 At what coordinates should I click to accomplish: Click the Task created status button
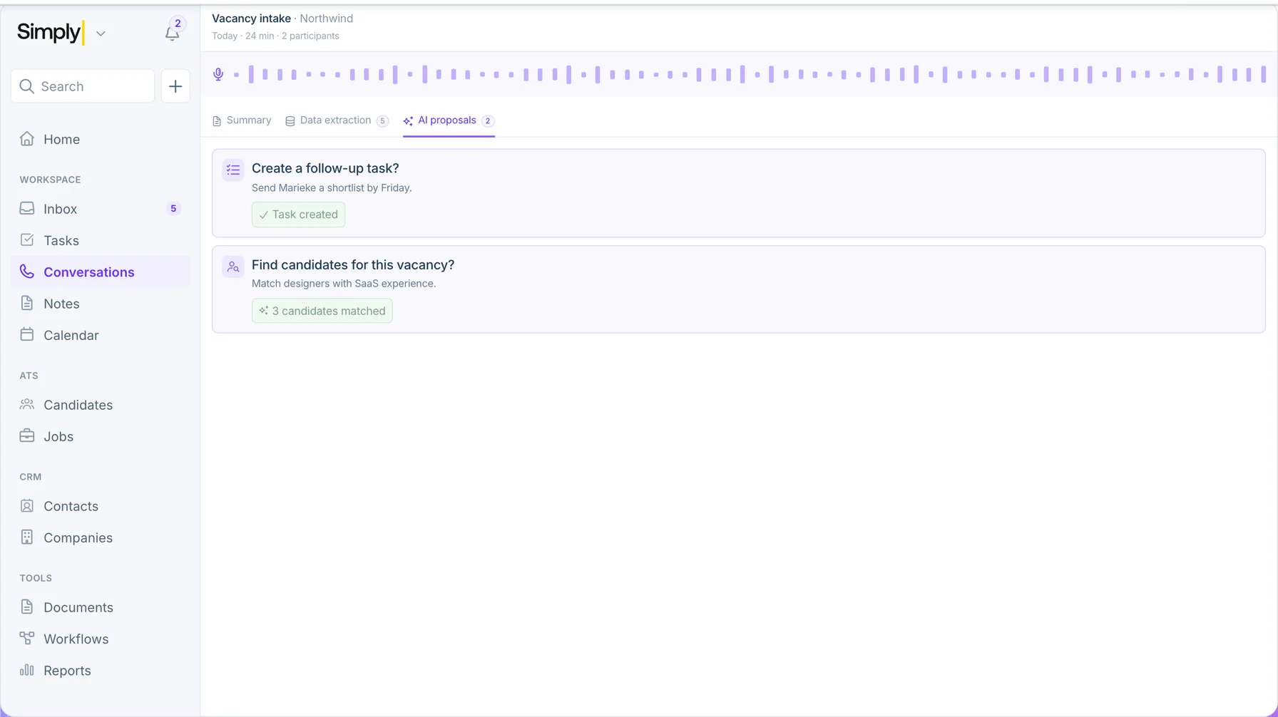click(298, 215)
